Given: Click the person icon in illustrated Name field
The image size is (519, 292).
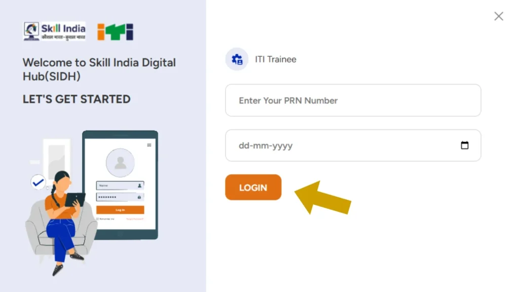Looking at the screenshot, I should tap(140, 186).
